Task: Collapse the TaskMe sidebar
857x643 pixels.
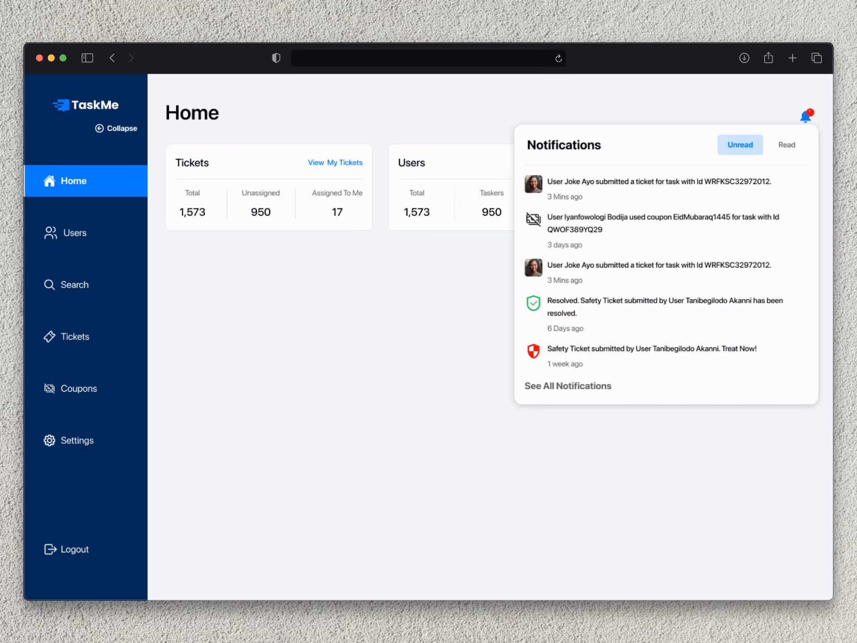Action: pyautogui.click(x=116, y=128)
